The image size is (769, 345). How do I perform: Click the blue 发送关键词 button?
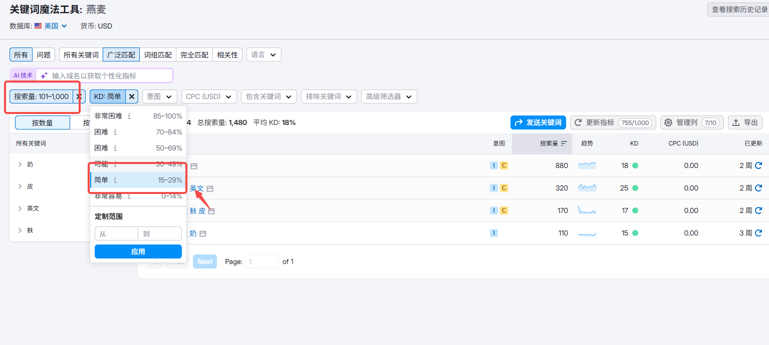[x=538, y=122]
